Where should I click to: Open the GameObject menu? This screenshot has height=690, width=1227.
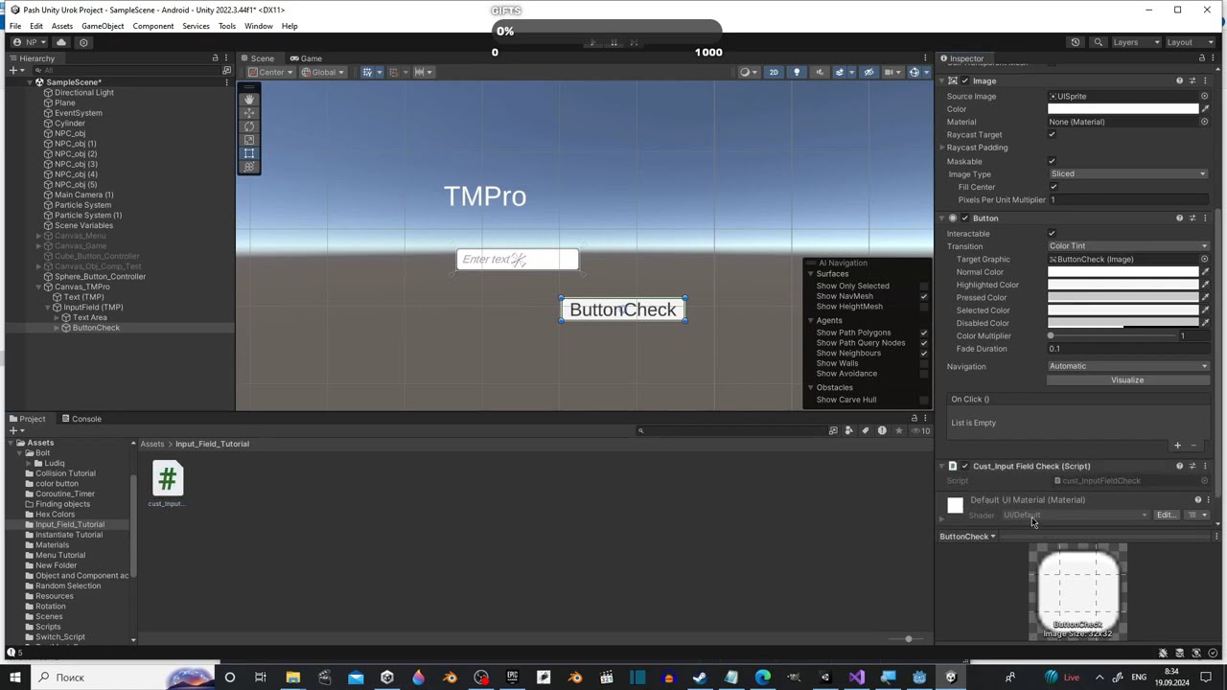coord(103,26)
